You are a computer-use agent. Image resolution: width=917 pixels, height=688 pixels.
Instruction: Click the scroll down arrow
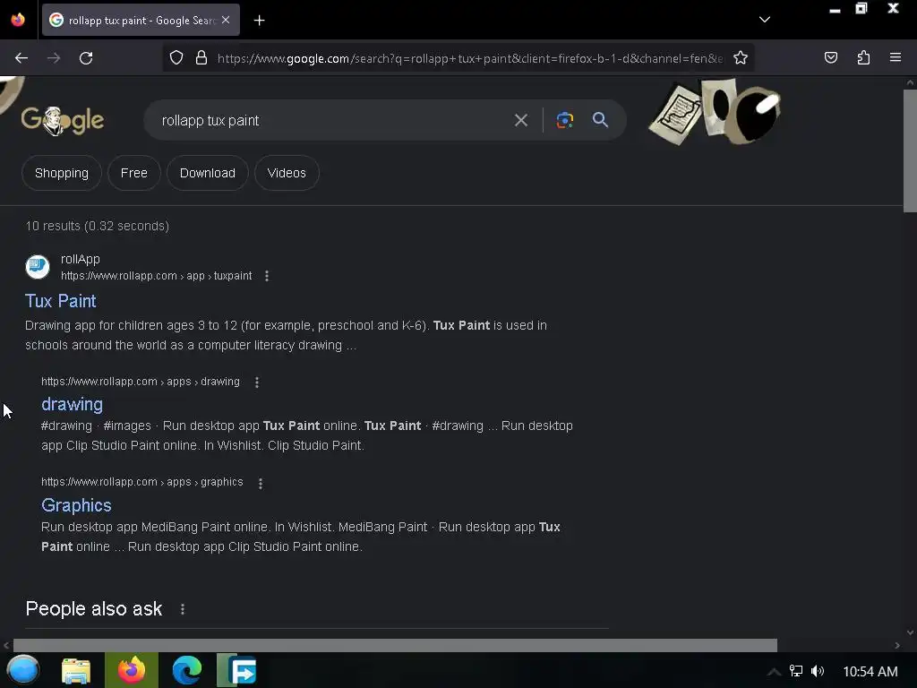click(x=910, y=632)
